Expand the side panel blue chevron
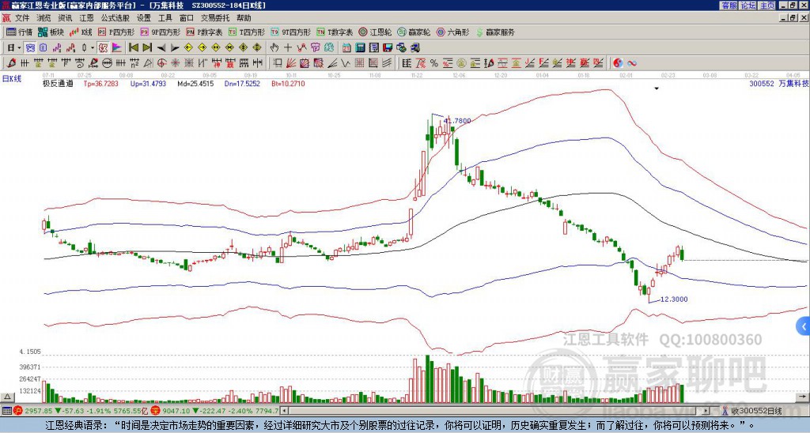 pos(804,326)
